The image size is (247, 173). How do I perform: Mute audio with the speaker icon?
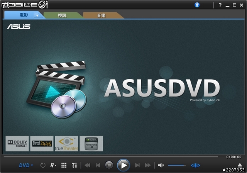(x=161, y=165)
